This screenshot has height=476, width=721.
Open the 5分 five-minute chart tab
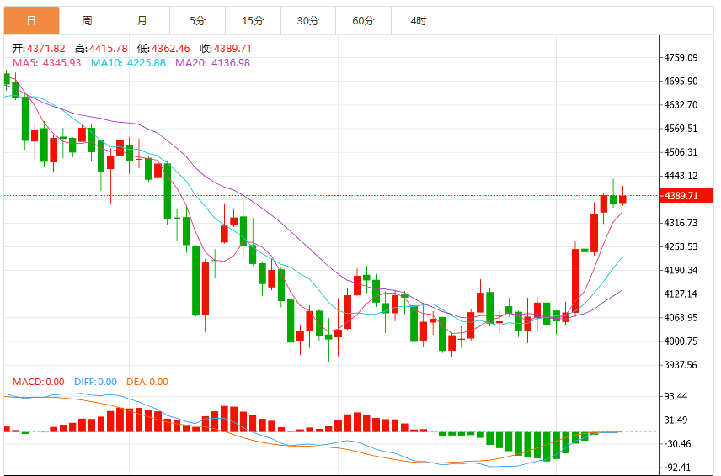tap(197, 21)
